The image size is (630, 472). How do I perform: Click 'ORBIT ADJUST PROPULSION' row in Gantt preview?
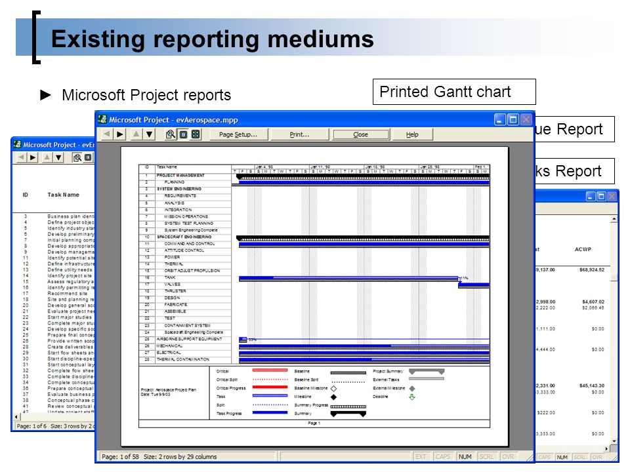(192, 271)
